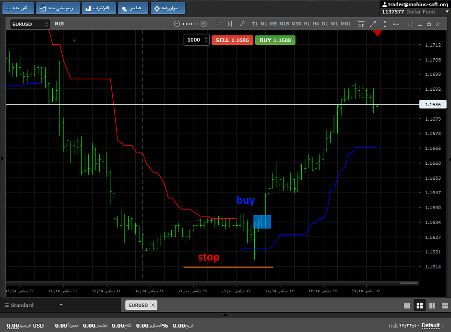Open the Default profile selector

click(x=433, y=325)
